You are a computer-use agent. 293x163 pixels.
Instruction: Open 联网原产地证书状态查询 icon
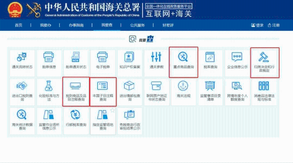(156, 86)
